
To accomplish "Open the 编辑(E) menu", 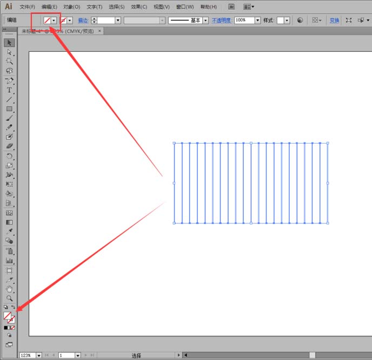I will pyautogui.click(x=49, y=7).
